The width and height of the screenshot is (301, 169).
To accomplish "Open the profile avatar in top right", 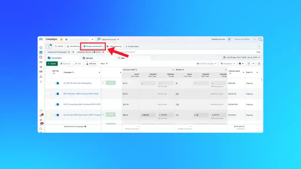I will click(260, 39).
